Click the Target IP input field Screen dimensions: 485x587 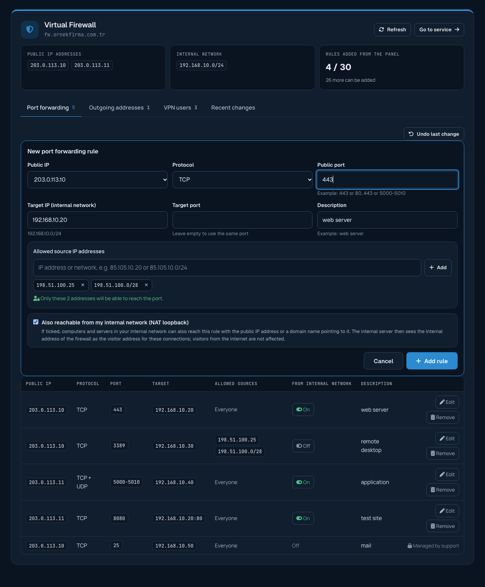tap(97, 220)
